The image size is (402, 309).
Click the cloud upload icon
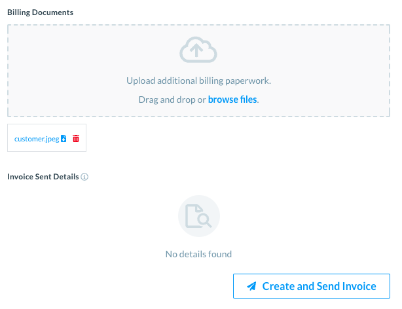tap(198, 50)
